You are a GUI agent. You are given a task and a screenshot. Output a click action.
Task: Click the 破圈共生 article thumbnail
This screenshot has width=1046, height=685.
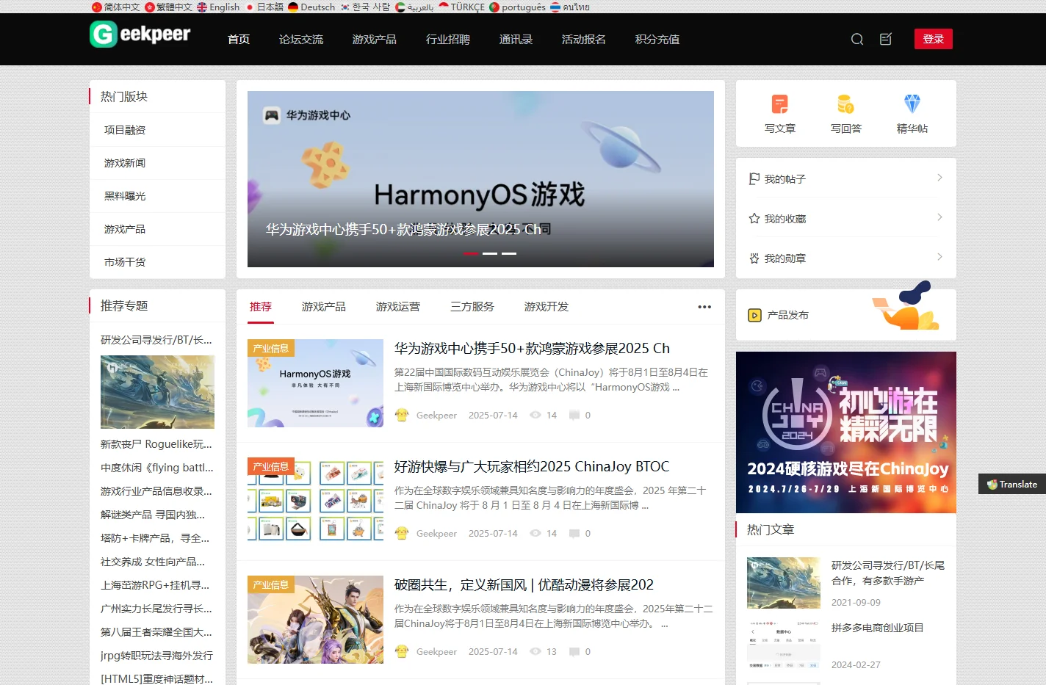tap(315, 620)
